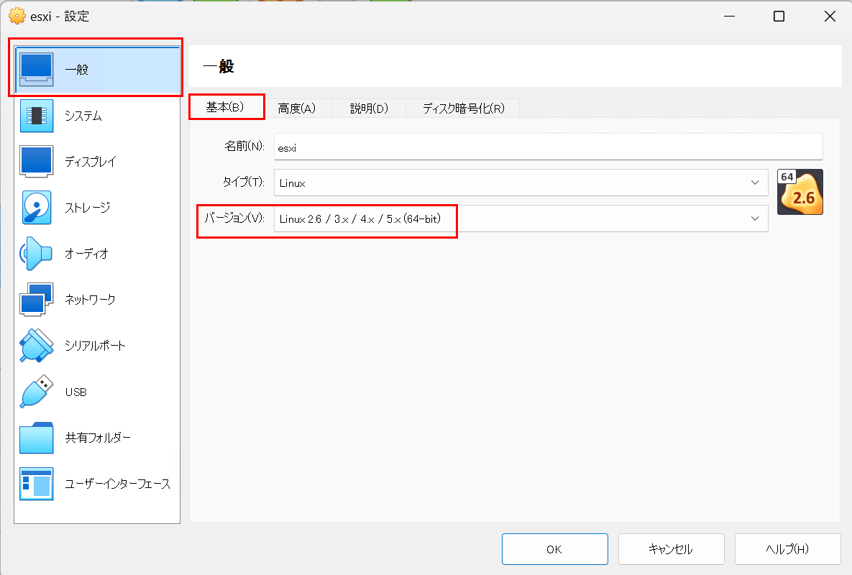
Task: Open the ストレージ disk icon
Action: [x=37, y=208]
